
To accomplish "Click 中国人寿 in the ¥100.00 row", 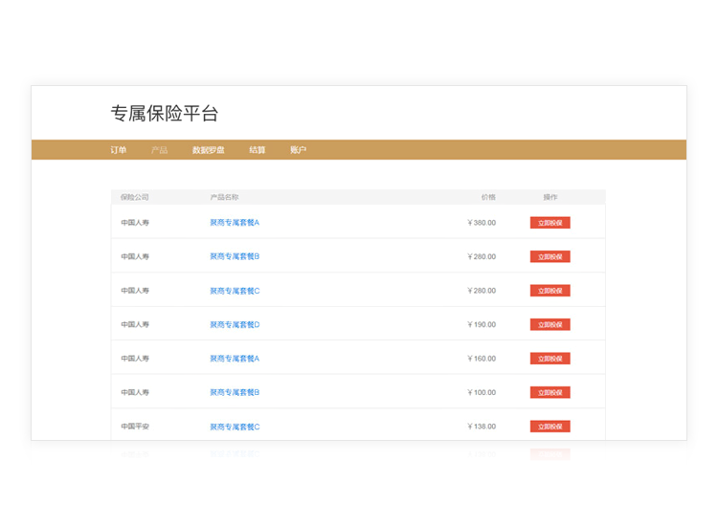I will pos(135,392).
